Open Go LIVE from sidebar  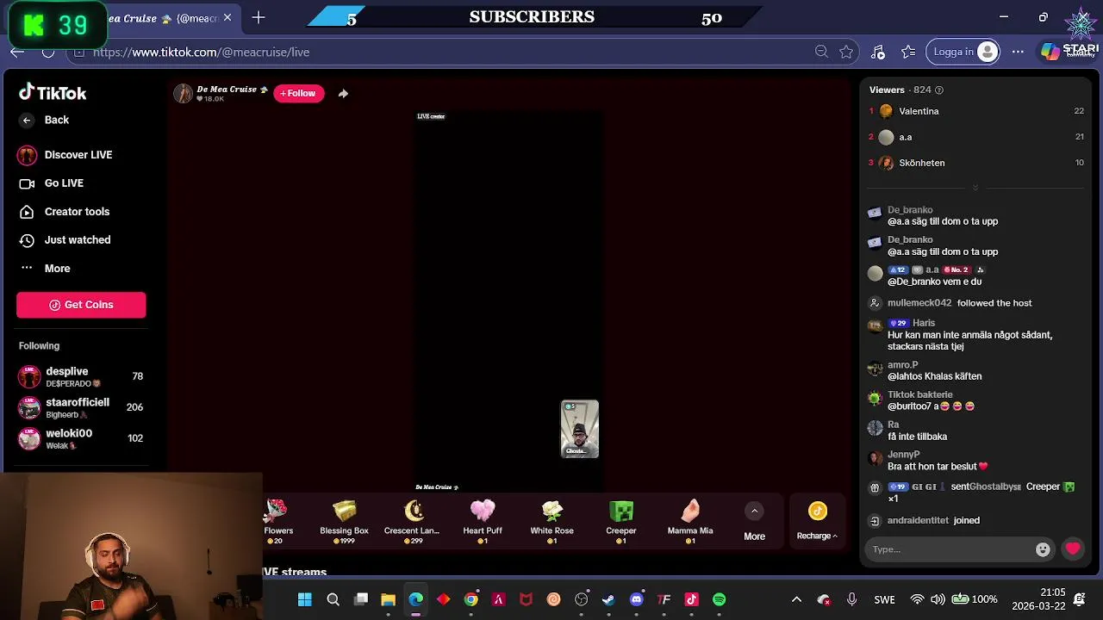52,183
